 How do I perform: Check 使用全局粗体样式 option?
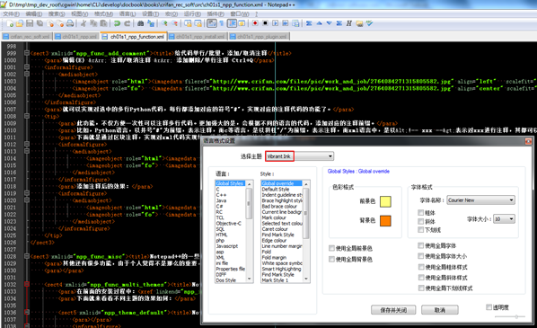click(421, 267)
